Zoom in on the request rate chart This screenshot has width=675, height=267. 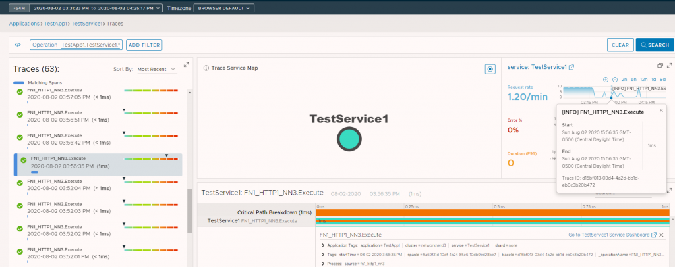click(606, 80)
